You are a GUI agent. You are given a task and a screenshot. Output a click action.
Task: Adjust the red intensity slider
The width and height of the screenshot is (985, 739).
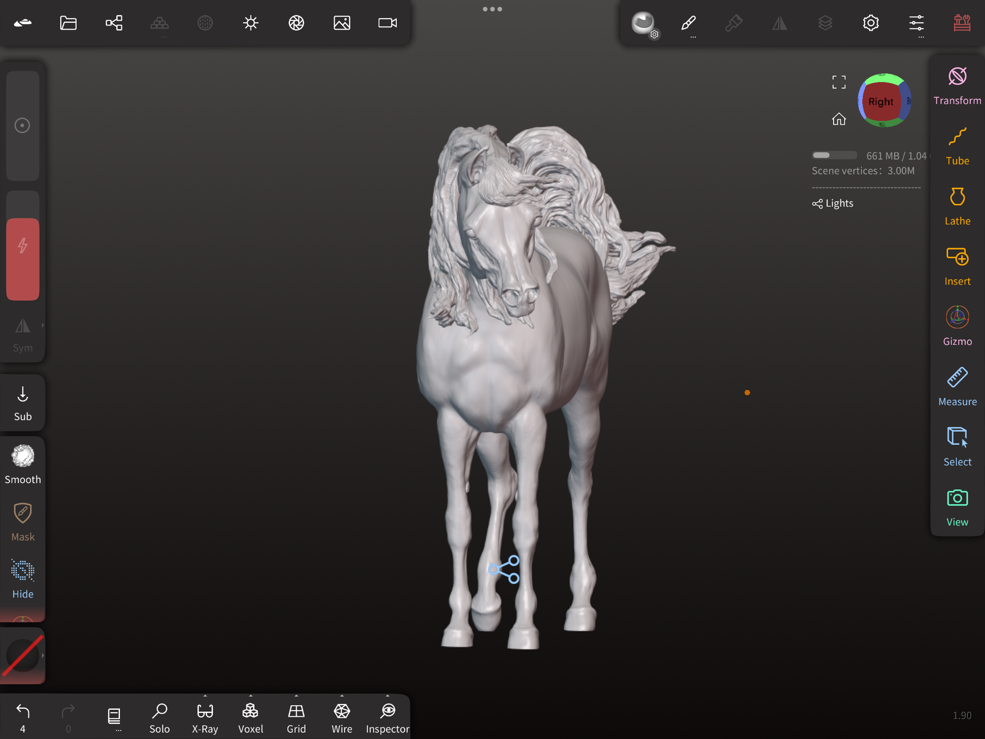point(23,258)
